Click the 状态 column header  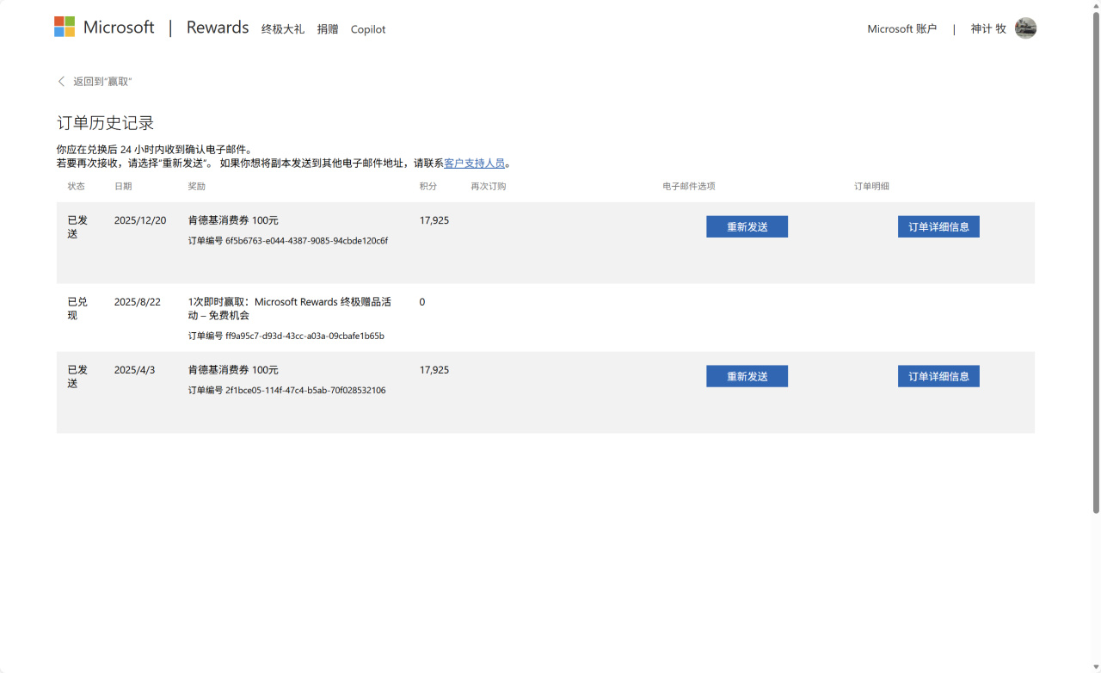77,186
